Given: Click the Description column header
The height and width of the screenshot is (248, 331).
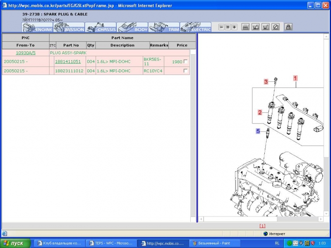Looking at the screenshot, I should [122, 45].
